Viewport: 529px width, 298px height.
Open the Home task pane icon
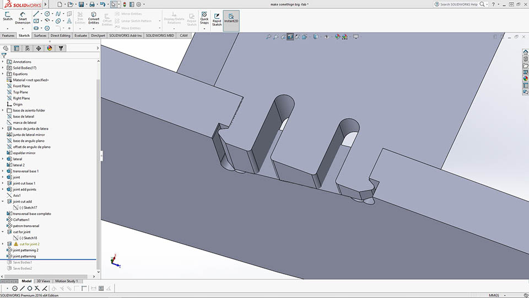click(x=525, y=52)
